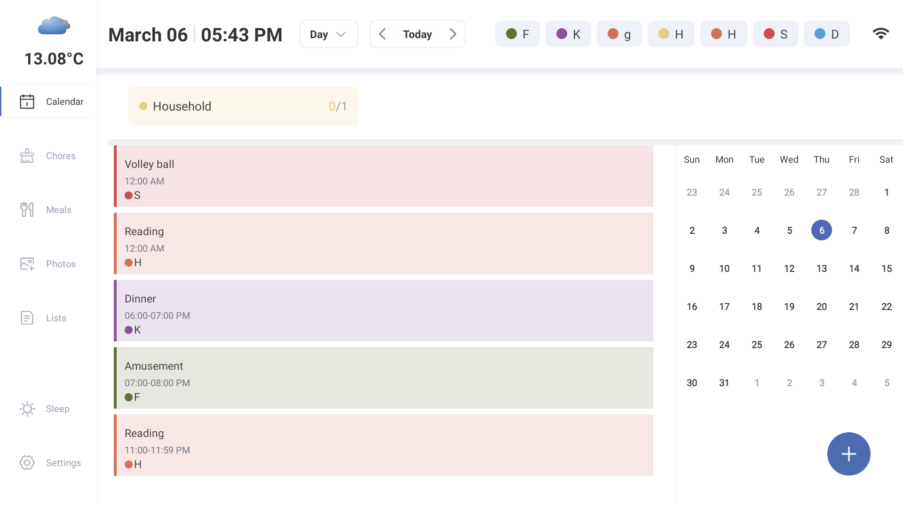
Task: Expand the Day view dropdown
Action: pyautogui.click(x=328, y=34)
